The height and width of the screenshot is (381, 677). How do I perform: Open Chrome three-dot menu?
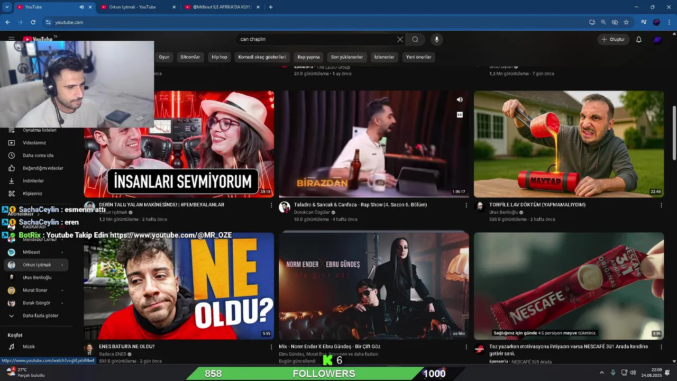668,22
